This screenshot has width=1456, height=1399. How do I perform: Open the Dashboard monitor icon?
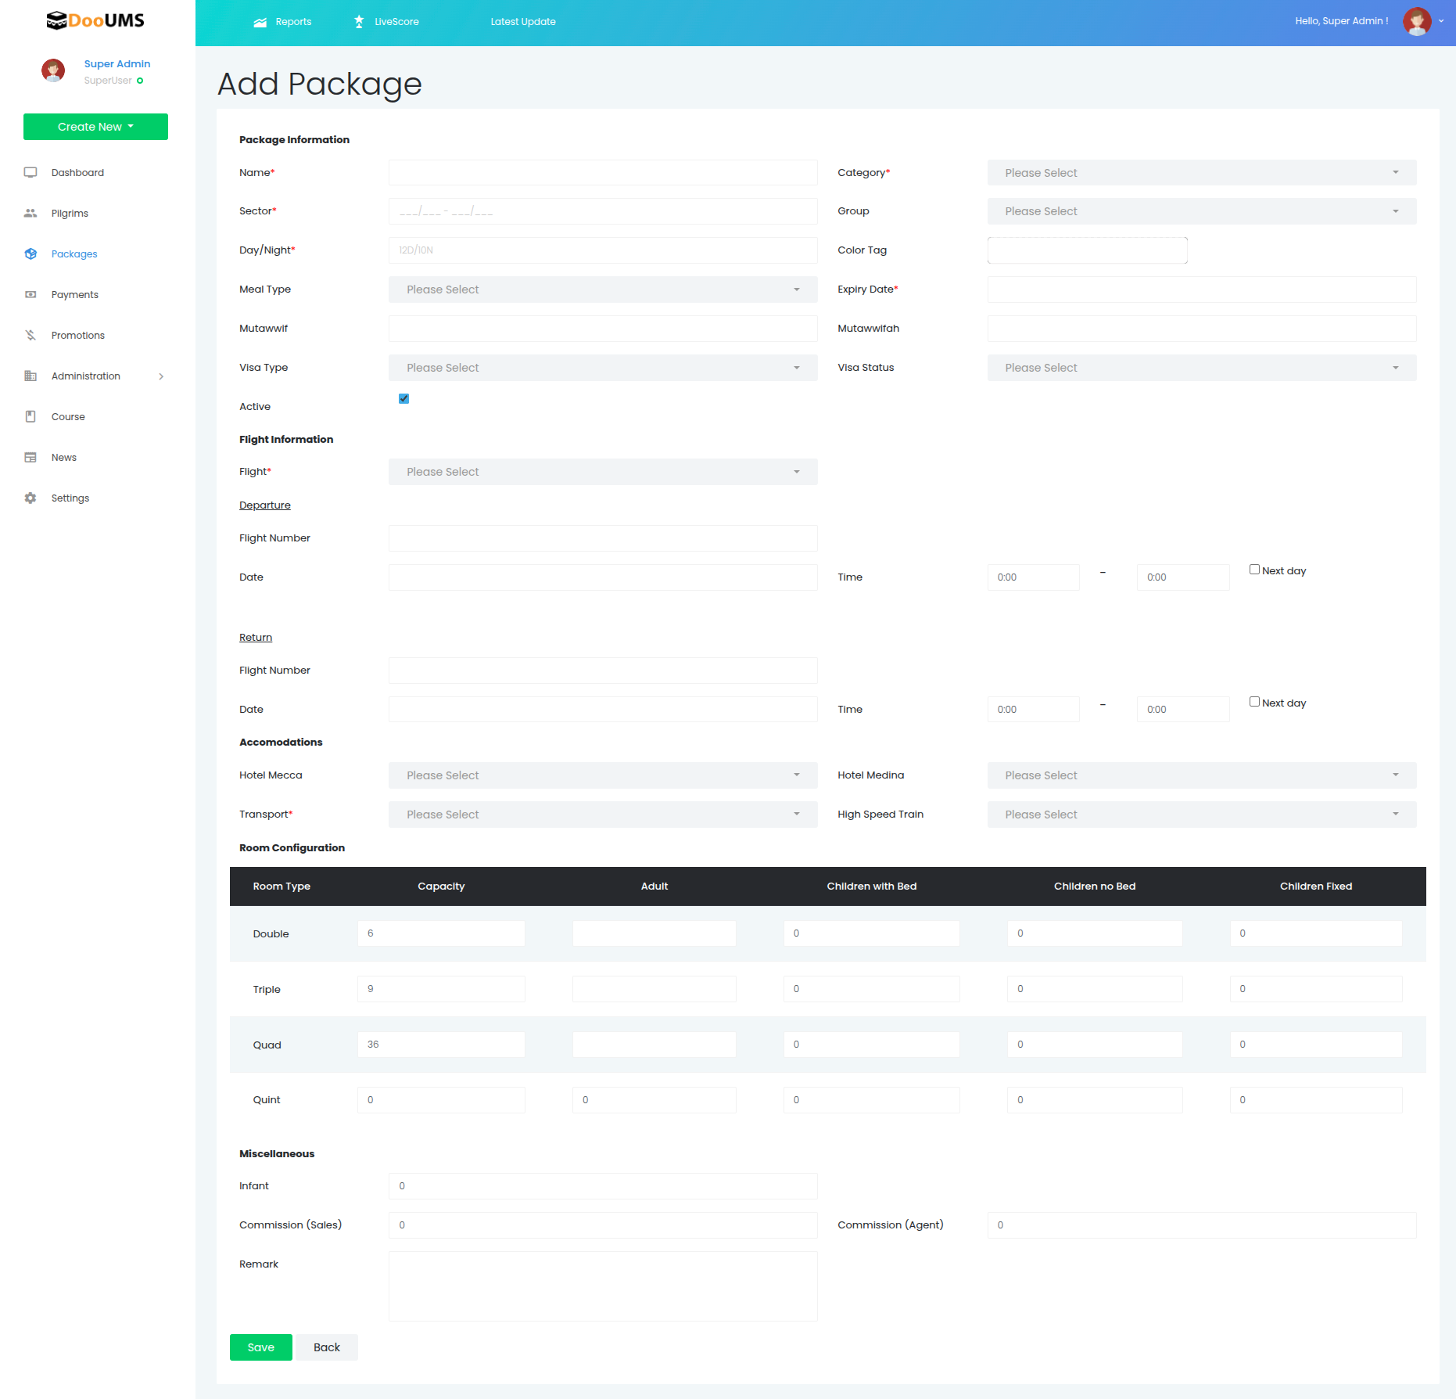[x=30, y=172]
